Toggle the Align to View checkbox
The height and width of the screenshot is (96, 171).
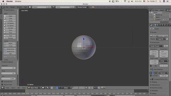pyautogui.click(x=2, y=85)
